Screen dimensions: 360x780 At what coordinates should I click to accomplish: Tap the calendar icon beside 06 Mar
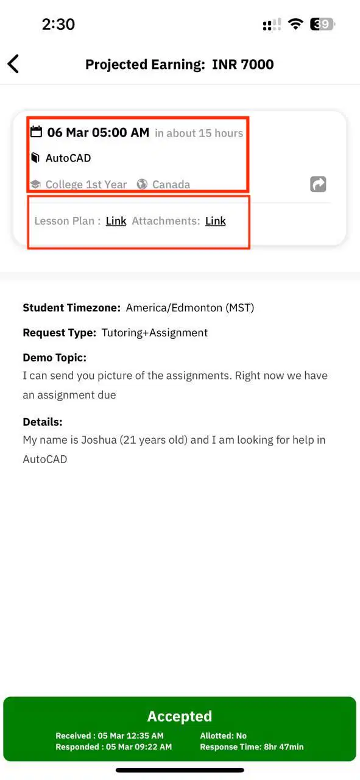point(37,132)
